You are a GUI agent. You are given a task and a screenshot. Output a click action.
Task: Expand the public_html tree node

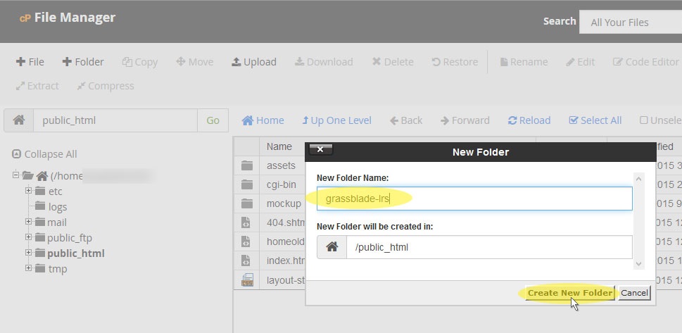(29, 253)
